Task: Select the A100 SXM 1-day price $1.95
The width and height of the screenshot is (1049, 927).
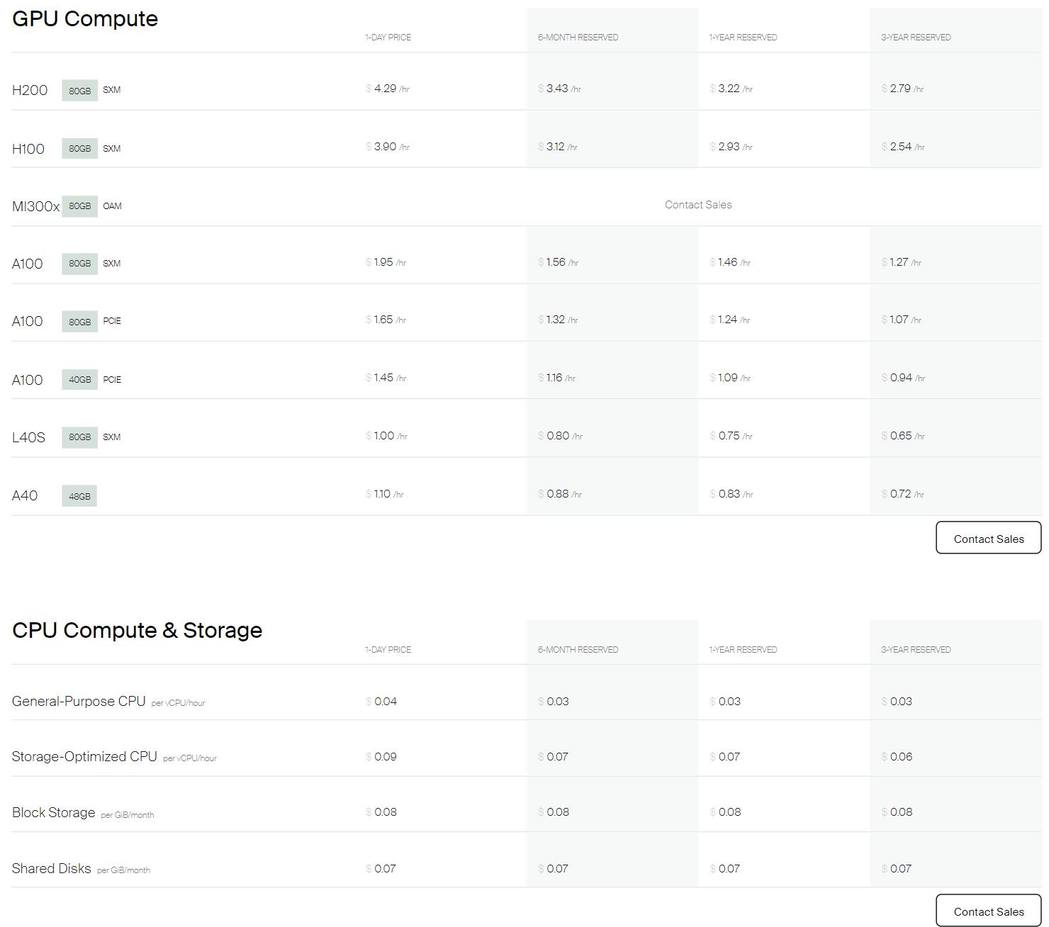Action: coord(386,262)
